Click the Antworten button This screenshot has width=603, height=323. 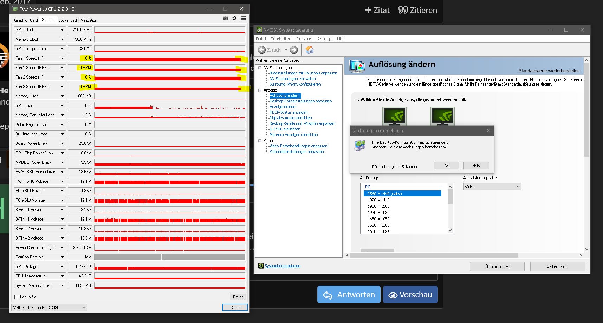(349, 295)
